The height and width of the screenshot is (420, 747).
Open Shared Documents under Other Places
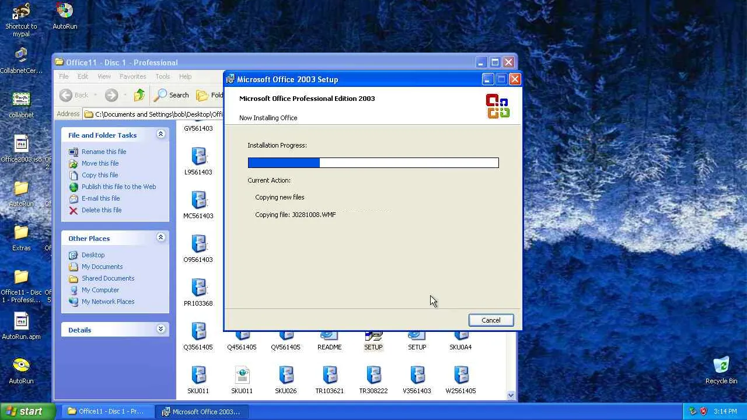click(108, 278)
